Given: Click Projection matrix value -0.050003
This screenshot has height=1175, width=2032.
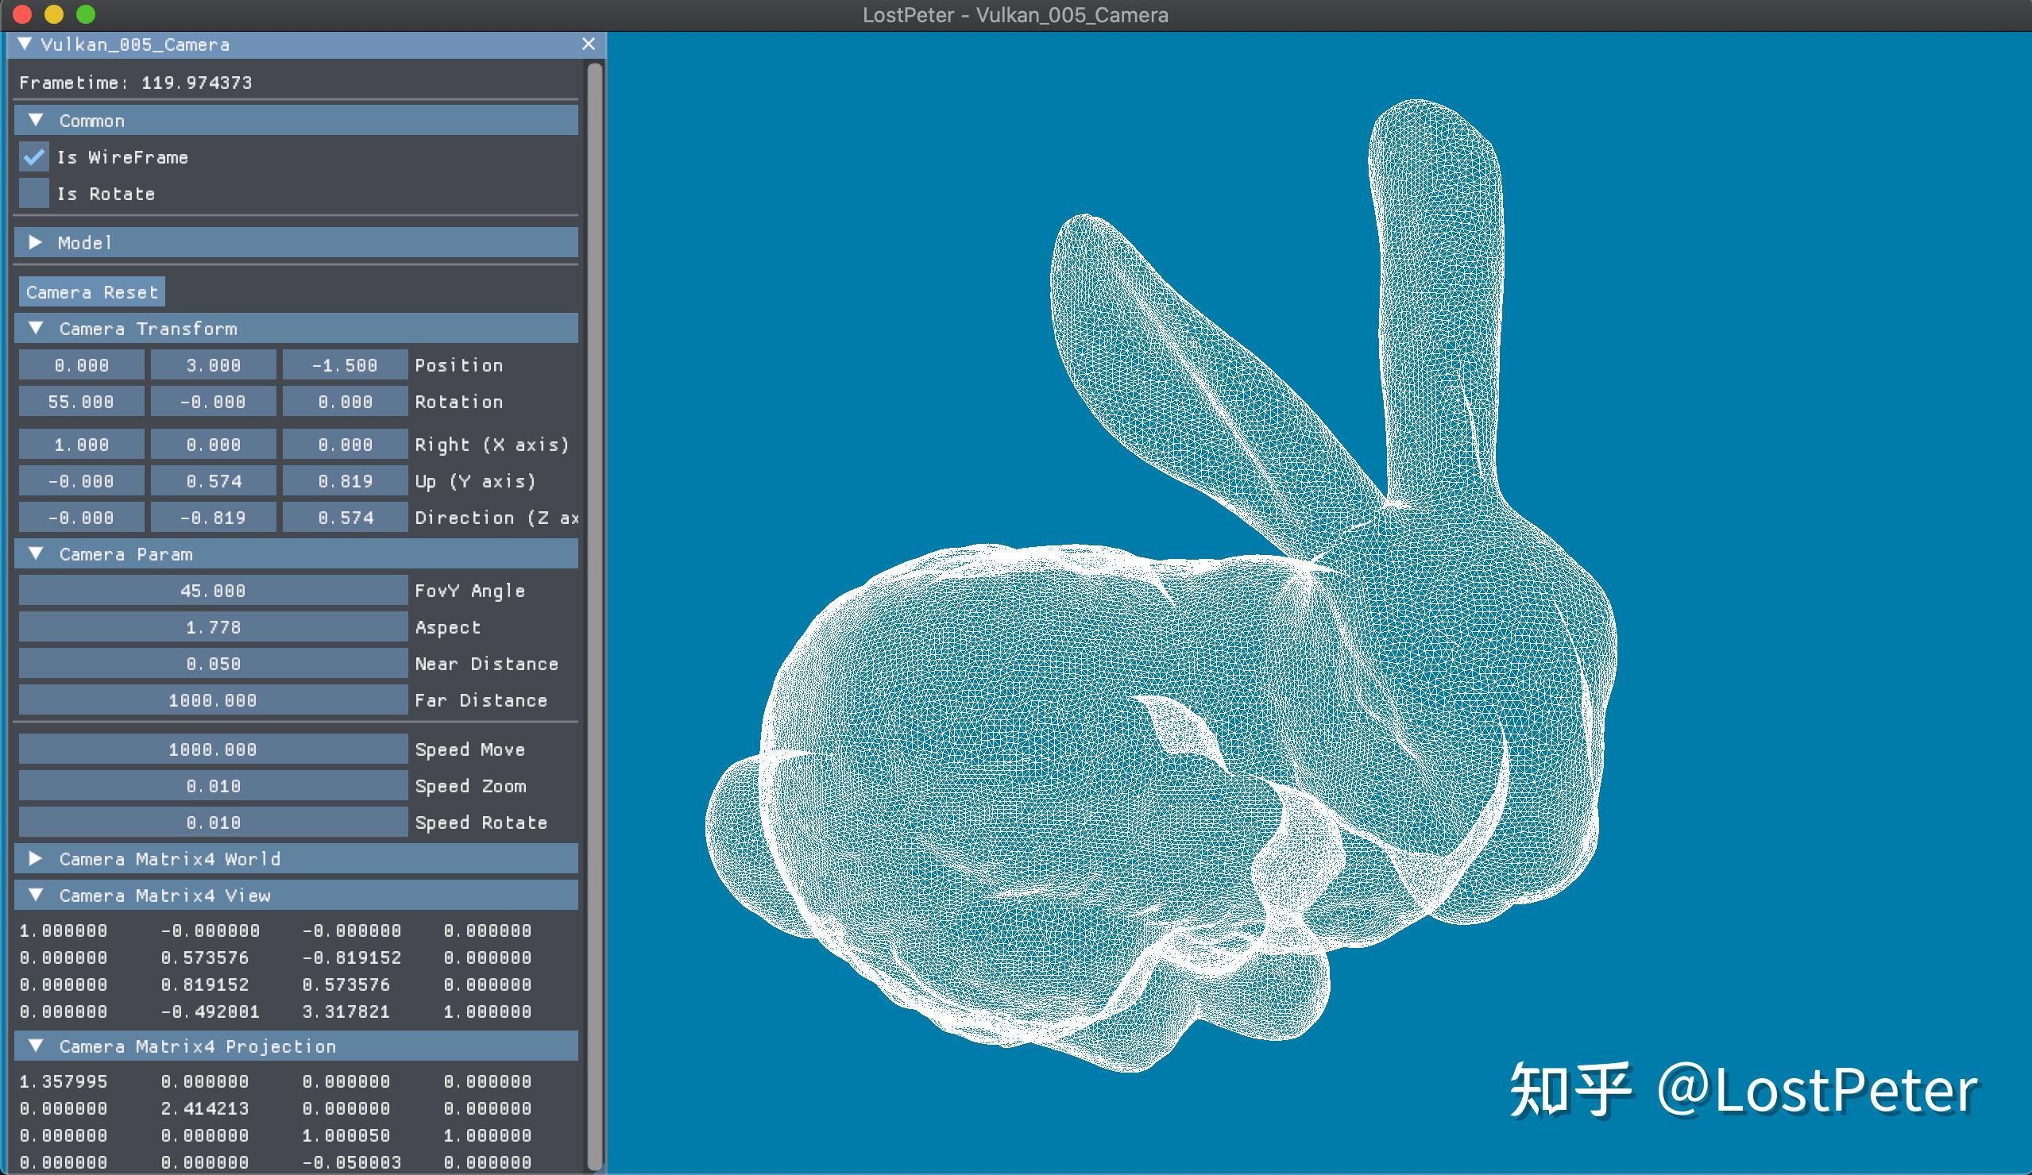Looking at the screenshot, I should [x=352, y=1162].
